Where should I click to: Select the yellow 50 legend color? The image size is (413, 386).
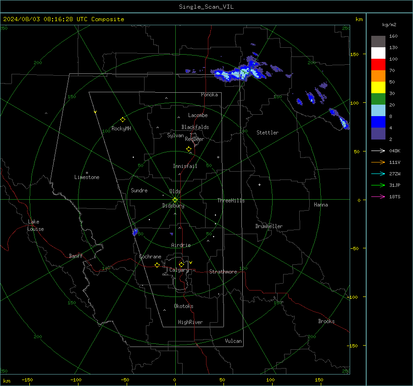(378, 88)
